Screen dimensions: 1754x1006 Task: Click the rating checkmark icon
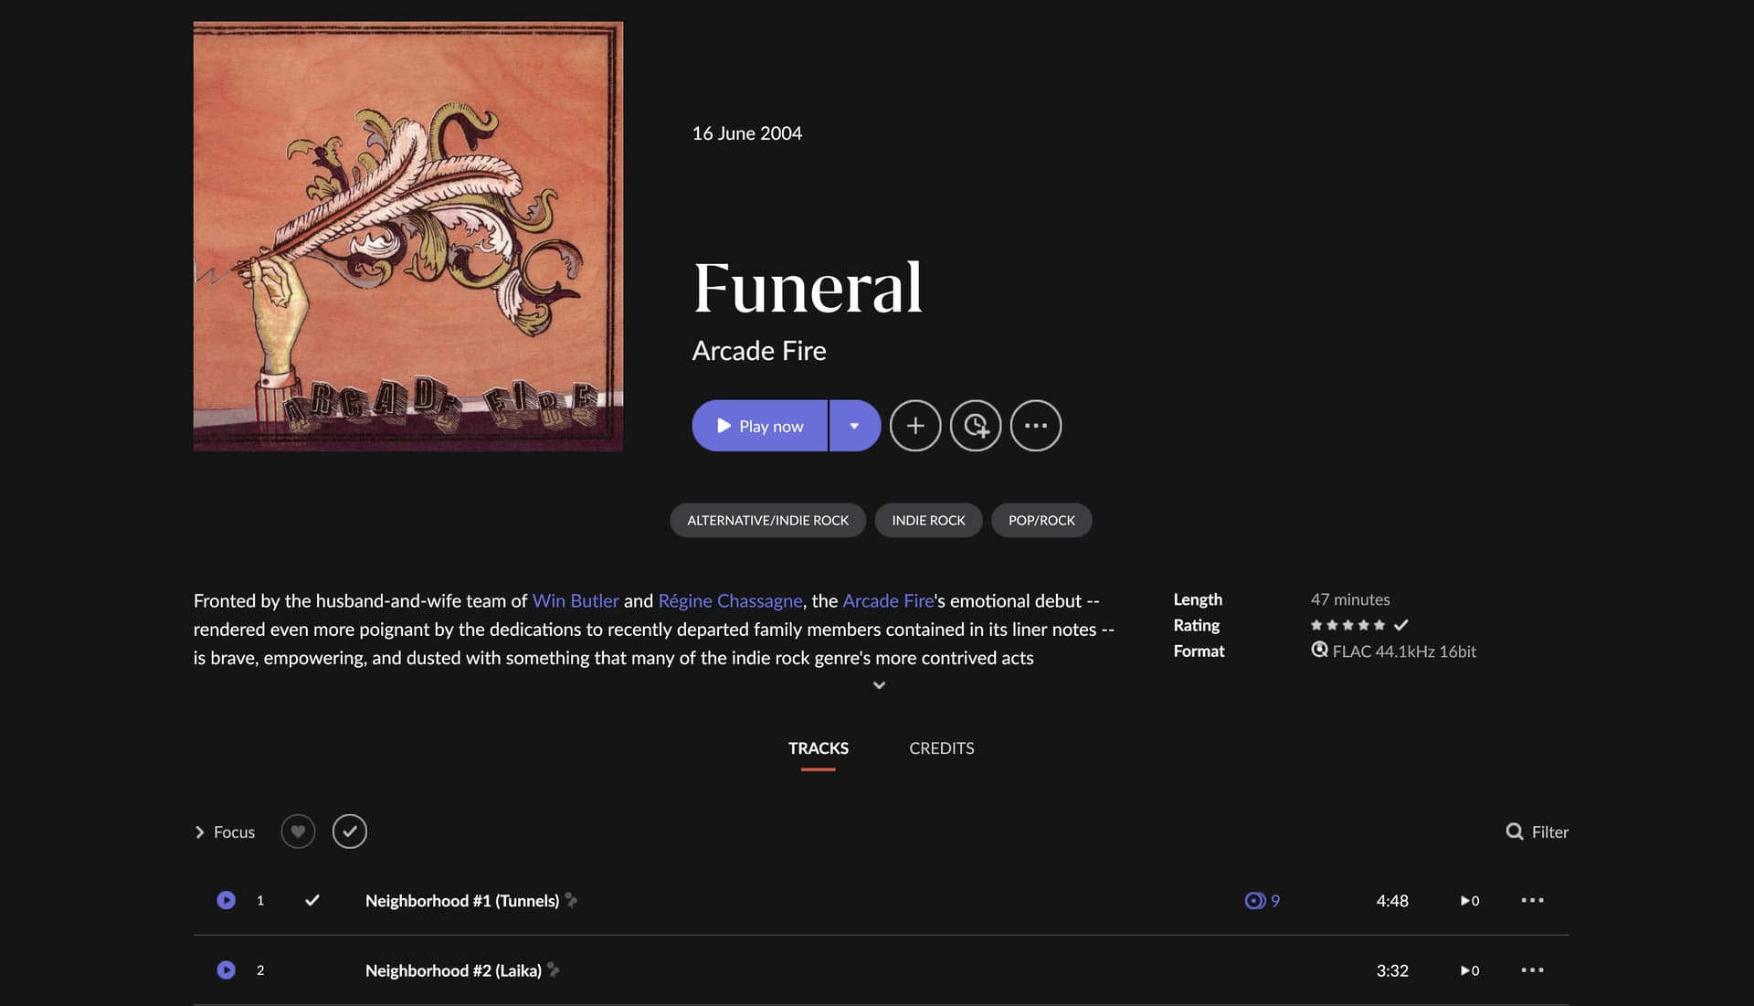pos(1400,625)
